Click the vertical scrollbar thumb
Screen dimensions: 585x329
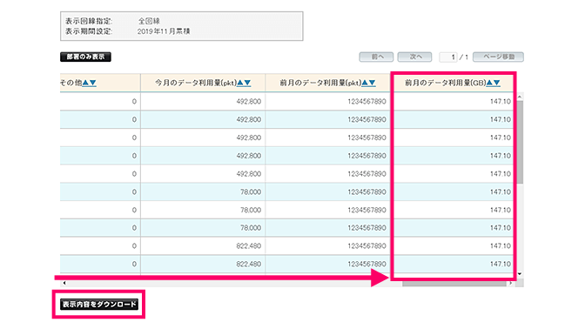pos(520,142)
